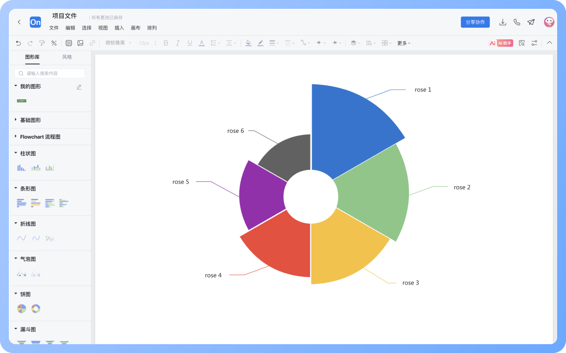The image size is (566, 353).
Task: Select the format painter tool
Action: pyautogui.click(x=42, y=43)
